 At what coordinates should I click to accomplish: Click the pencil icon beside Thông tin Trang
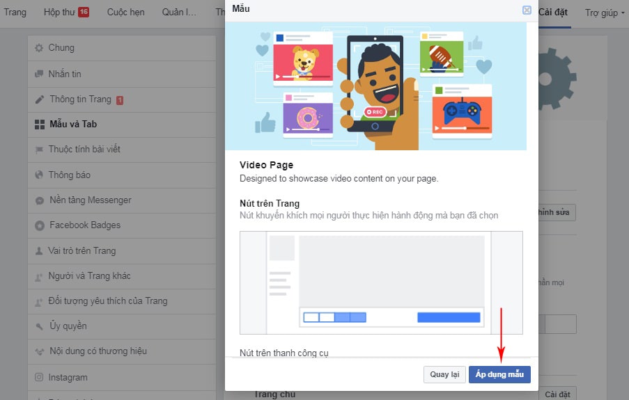click(x=39, y=99)
